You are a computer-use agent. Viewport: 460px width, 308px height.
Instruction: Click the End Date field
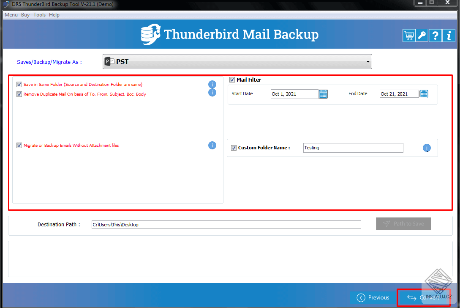[399, 94]
